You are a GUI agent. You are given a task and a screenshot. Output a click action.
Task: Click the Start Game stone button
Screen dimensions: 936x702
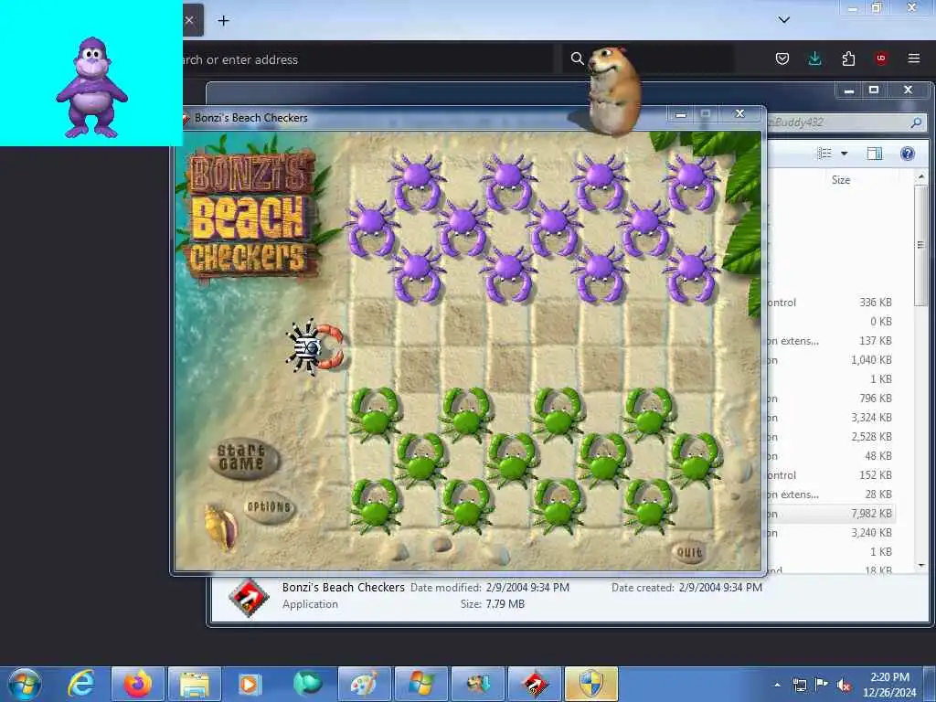[x=243, y=458]
